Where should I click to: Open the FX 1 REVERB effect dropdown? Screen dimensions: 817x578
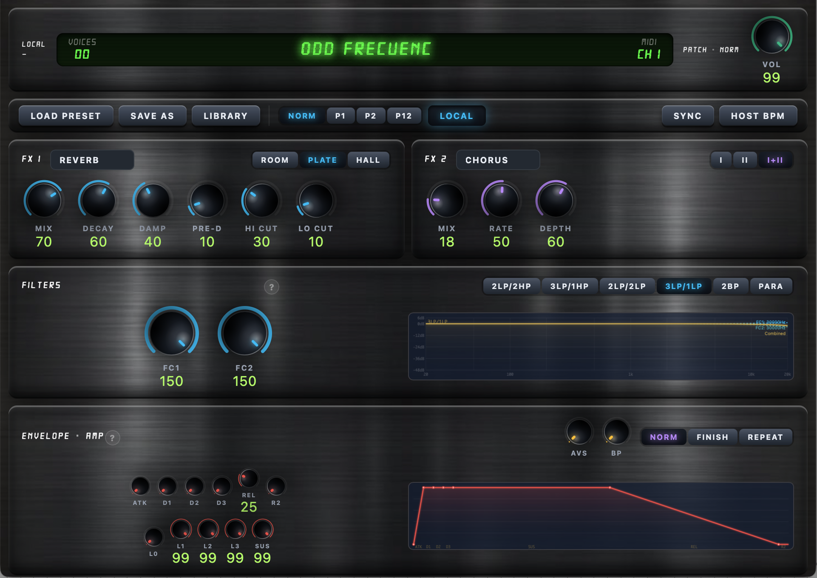92,160
